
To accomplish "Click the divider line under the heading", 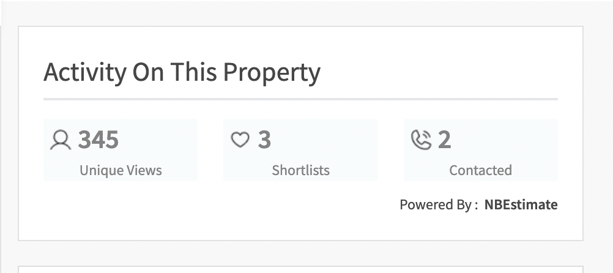I will [x=300, y=99].
